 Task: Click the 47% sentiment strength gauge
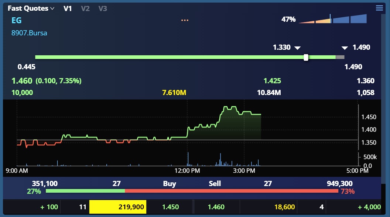coord(325,19)
